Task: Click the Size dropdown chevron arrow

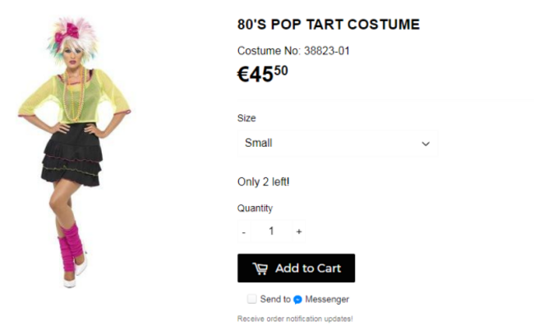Action: point(426,144)
